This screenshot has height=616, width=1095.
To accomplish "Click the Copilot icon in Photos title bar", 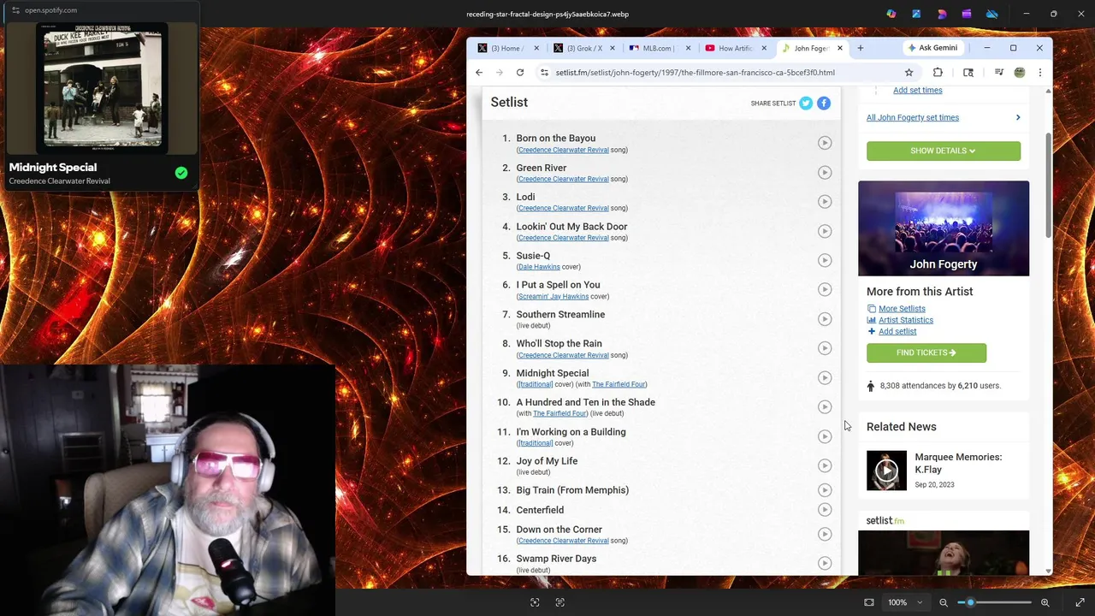I will pos(891,14).
